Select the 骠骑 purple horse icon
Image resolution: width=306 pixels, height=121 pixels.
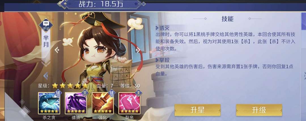[x=76, y=103]
